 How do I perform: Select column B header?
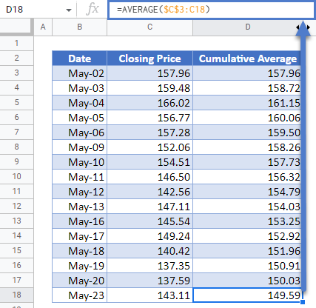tap(79, 27)
